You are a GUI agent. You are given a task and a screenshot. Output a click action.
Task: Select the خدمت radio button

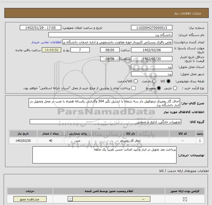(154, 81)
